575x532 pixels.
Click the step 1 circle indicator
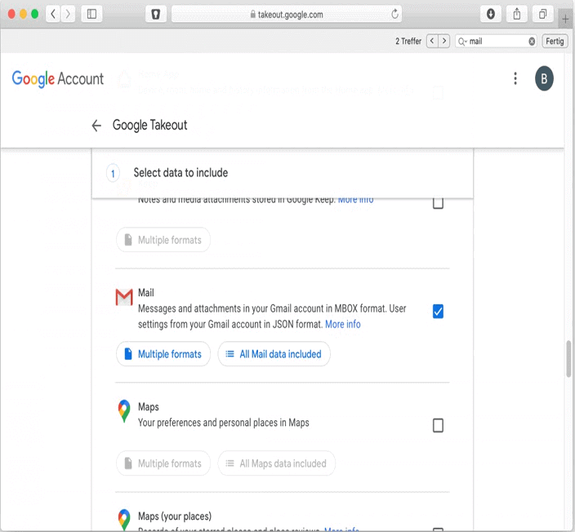(x=113, y=173)
